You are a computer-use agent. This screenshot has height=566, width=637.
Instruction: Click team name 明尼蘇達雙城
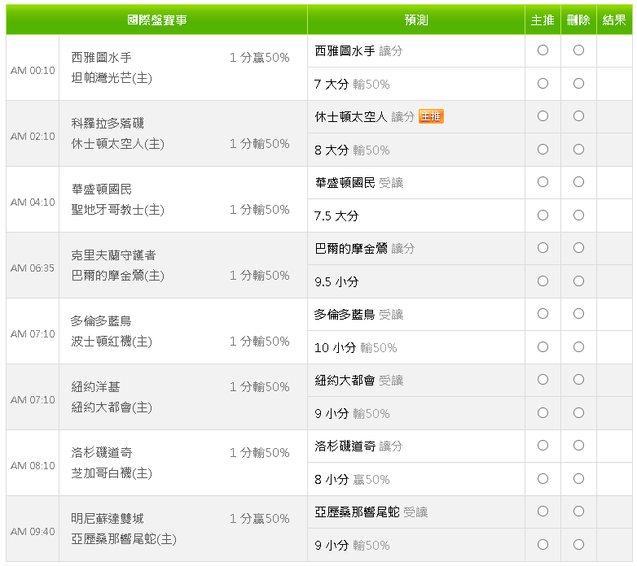(x=108, y=519)
